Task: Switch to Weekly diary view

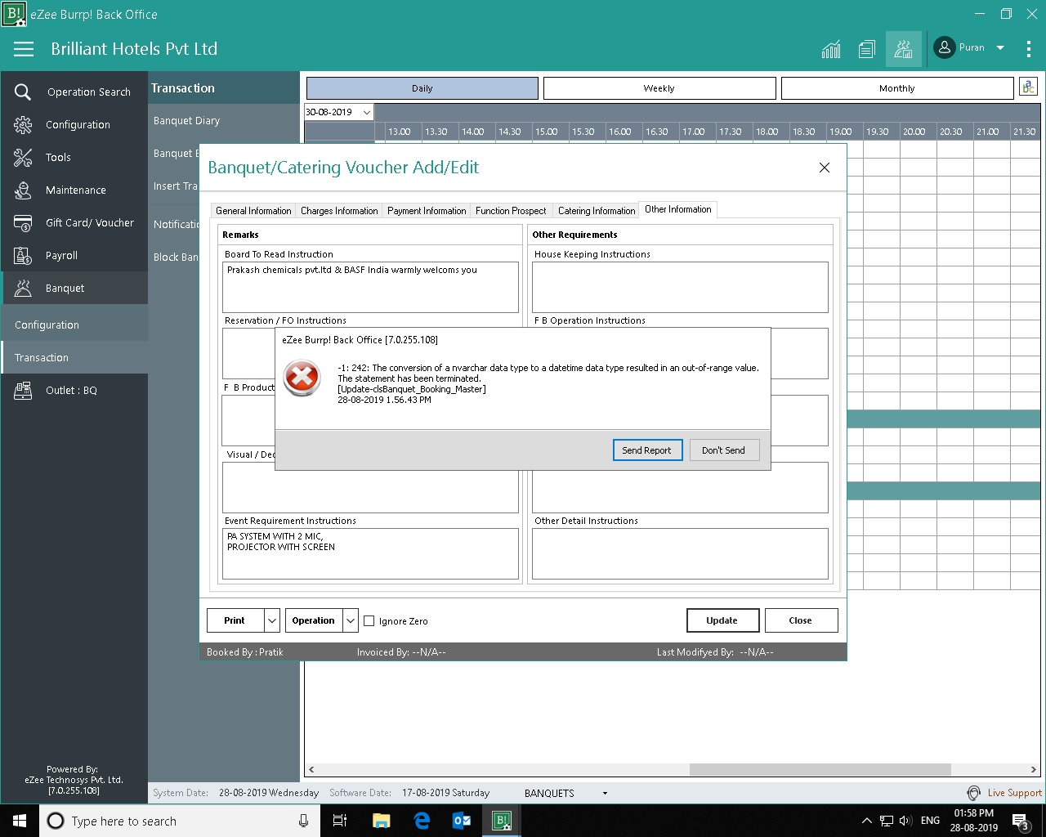Action: [x=659, y=88]
